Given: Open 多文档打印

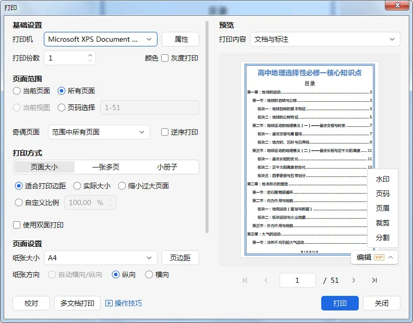Looking at the screenshot, I should tap(77, 303).
